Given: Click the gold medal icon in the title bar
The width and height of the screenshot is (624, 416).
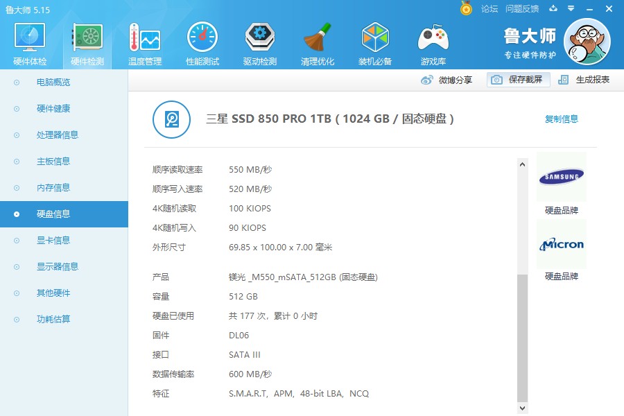Looking at the screenshot, I should coord(466,8).
